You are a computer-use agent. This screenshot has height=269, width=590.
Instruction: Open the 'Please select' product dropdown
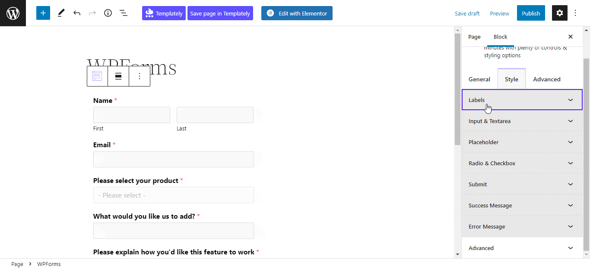click(174, 195)
